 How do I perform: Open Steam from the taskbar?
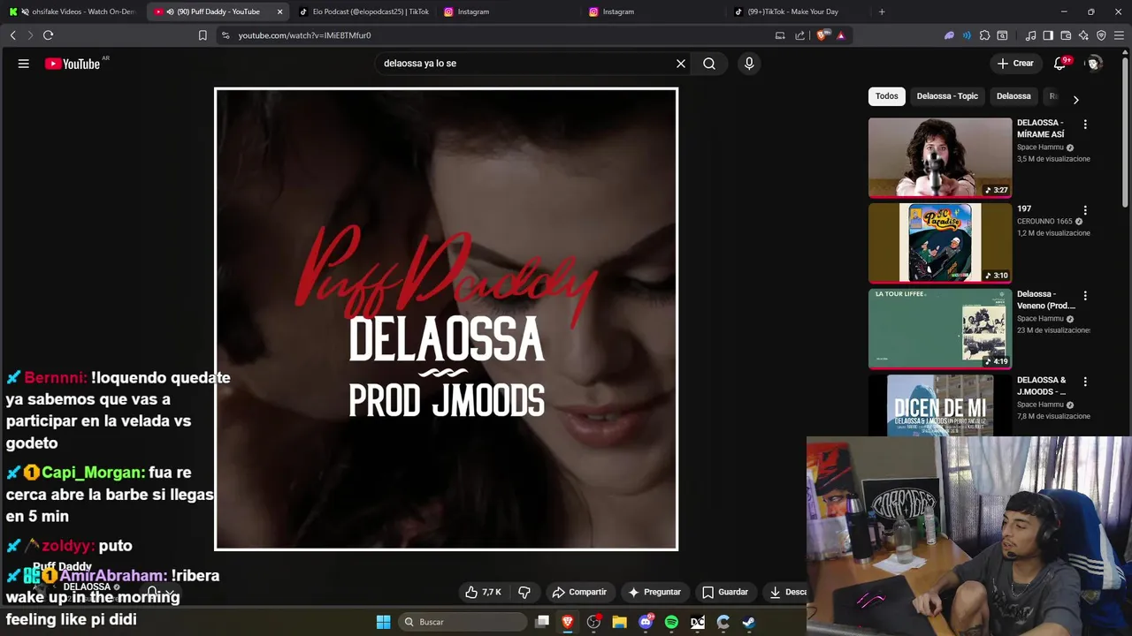click(748, 622)
